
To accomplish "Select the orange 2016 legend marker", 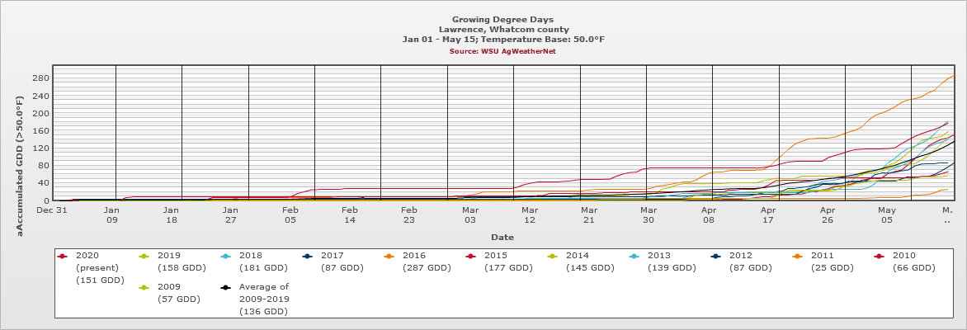I will pyautogui.click(x=389, y=256).
